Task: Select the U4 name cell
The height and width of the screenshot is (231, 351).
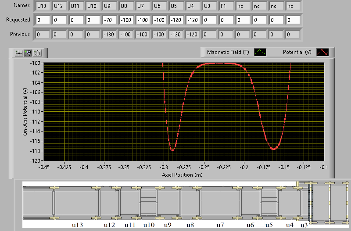Action: click(x=193, y=6)
